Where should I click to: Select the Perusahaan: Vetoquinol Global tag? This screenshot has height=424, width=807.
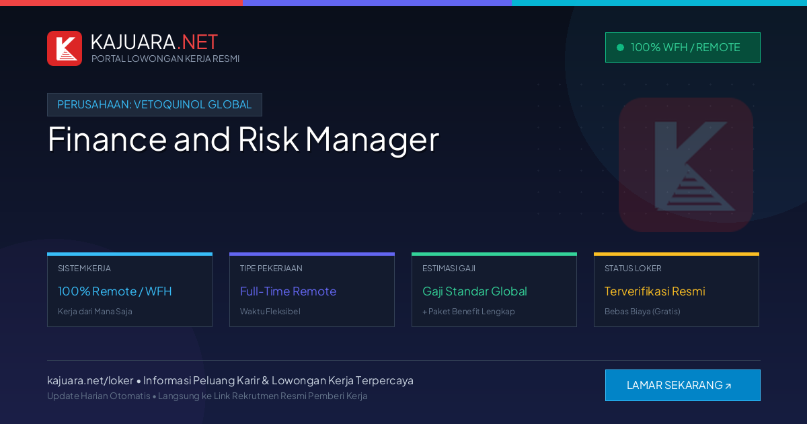[x=155, y=104]
